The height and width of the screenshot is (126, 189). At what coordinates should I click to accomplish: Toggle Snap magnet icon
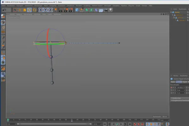tap(3, 69)
